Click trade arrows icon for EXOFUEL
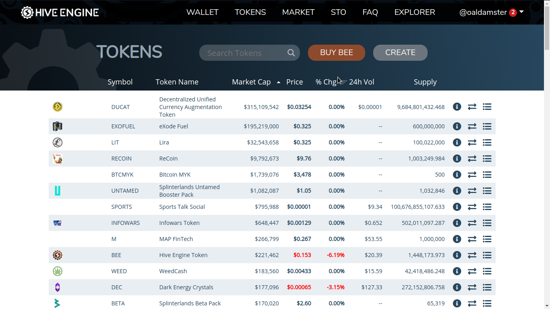 (472, 126)
